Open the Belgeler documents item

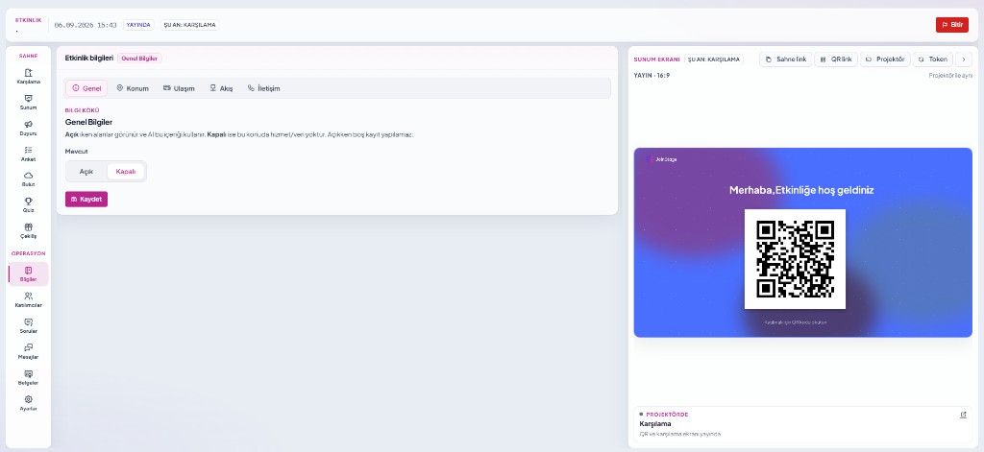[x=28, y=377]
